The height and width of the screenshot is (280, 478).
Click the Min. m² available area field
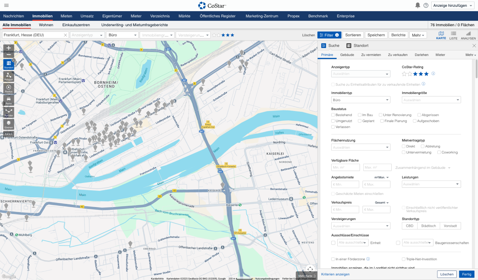coord(345,168)
